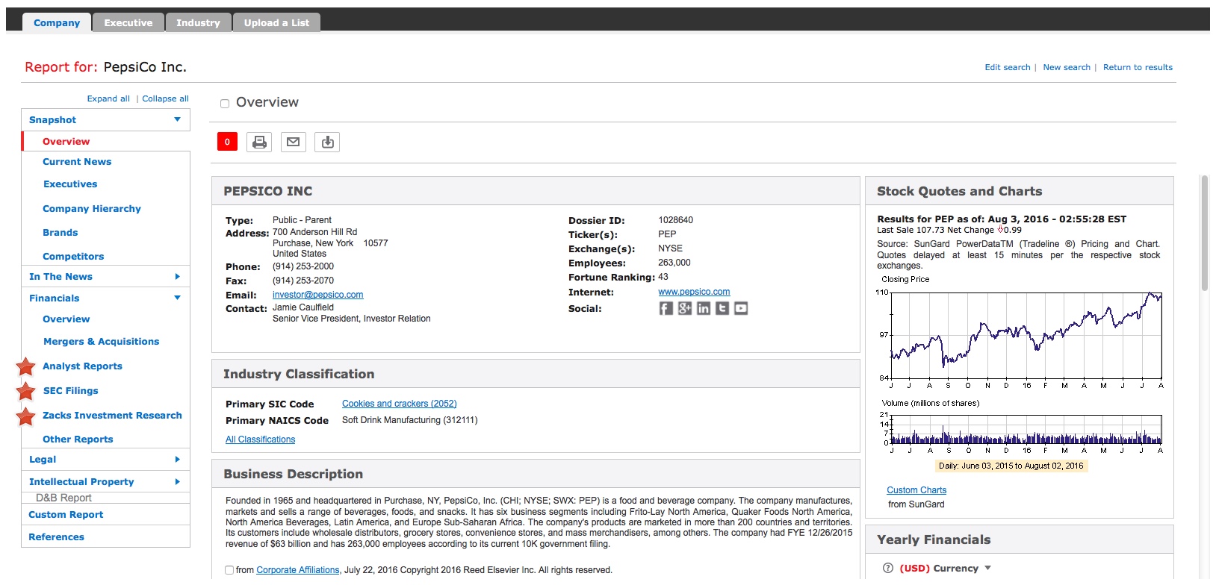Open Brands in sidebar
1216x585 pixels.
pyautogui.click(x=61, y=232)
